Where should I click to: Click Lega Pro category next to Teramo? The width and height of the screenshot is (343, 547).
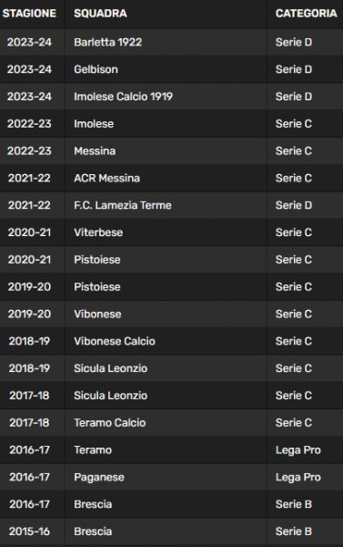point(298,450)
